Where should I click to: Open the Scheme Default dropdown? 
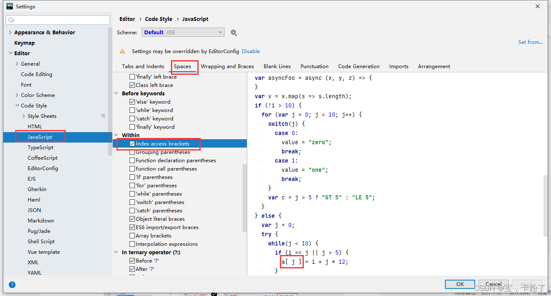[x=183, y=33]
